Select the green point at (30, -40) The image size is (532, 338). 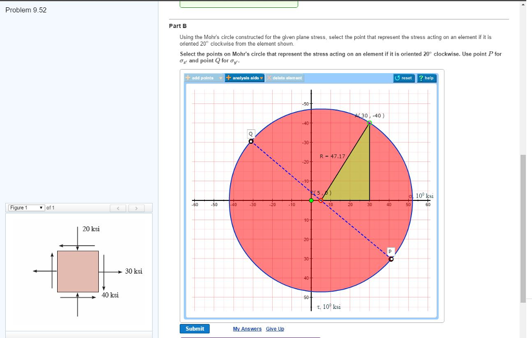369,123
